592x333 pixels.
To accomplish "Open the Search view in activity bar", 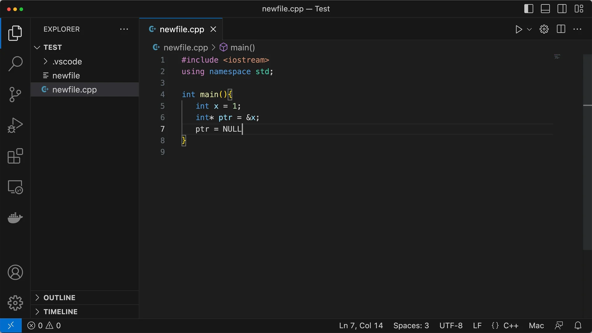I will [x=15, y=64].
